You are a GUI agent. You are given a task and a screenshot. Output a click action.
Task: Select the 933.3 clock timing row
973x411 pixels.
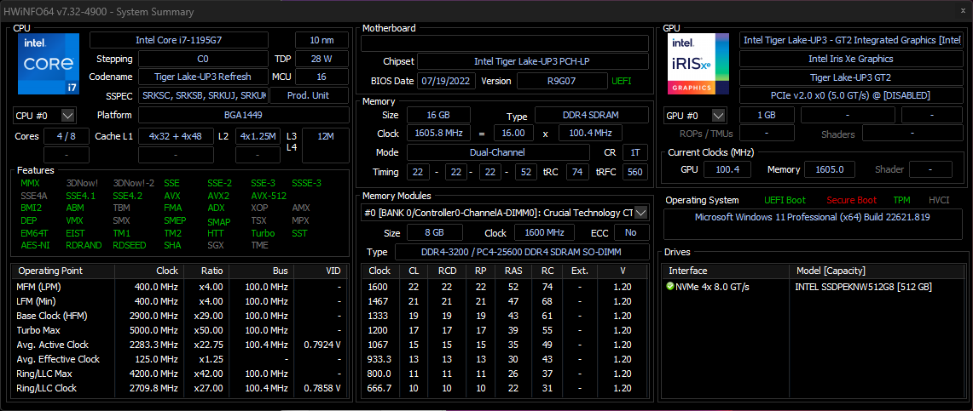click(x=505, y=359)
